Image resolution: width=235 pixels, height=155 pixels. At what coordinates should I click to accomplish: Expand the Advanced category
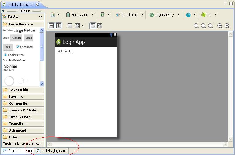tap(23, 130)
